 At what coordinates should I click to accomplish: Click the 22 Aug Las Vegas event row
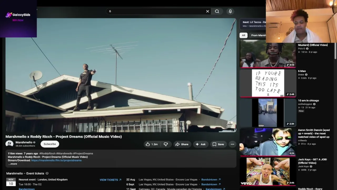174,180
